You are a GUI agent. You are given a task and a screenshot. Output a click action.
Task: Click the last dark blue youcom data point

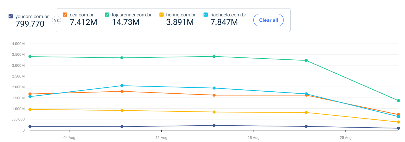pos(398,128)
